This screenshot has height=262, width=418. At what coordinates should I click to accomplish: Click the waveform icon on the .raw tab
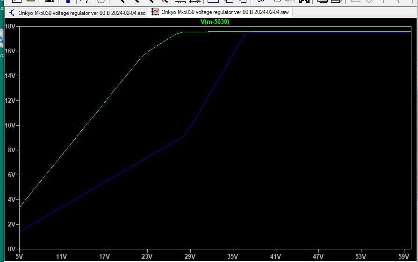155,12
